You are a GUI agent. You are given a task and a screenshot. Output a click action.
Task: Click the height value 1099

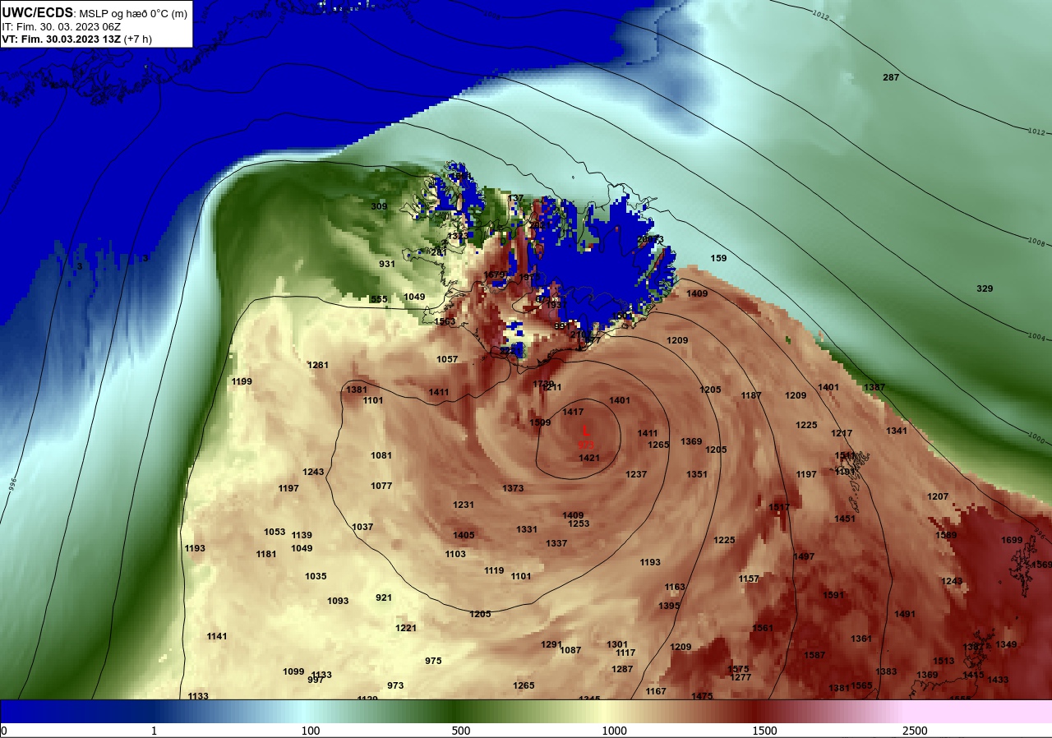[x=293, y=671]
